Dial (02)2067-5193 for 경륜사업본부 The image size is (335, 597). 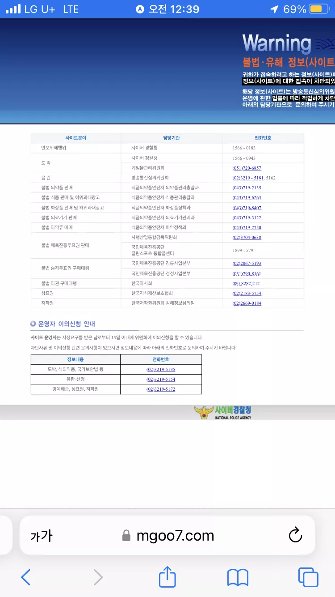coord(247,264)
